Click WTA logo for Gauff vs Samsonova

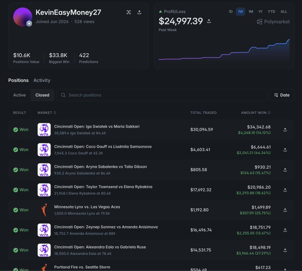point(44,149)
